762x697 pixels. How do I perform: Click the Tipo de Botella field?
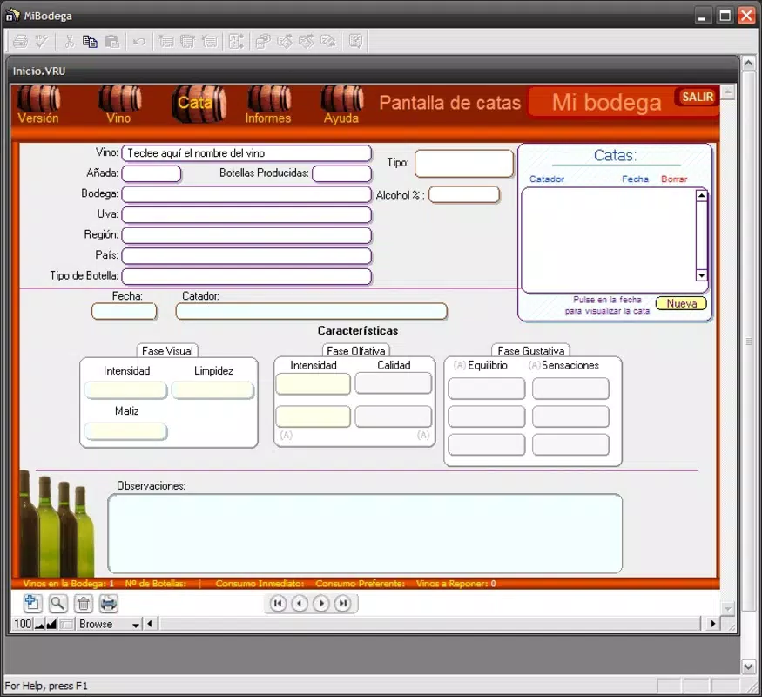(246, 276)
